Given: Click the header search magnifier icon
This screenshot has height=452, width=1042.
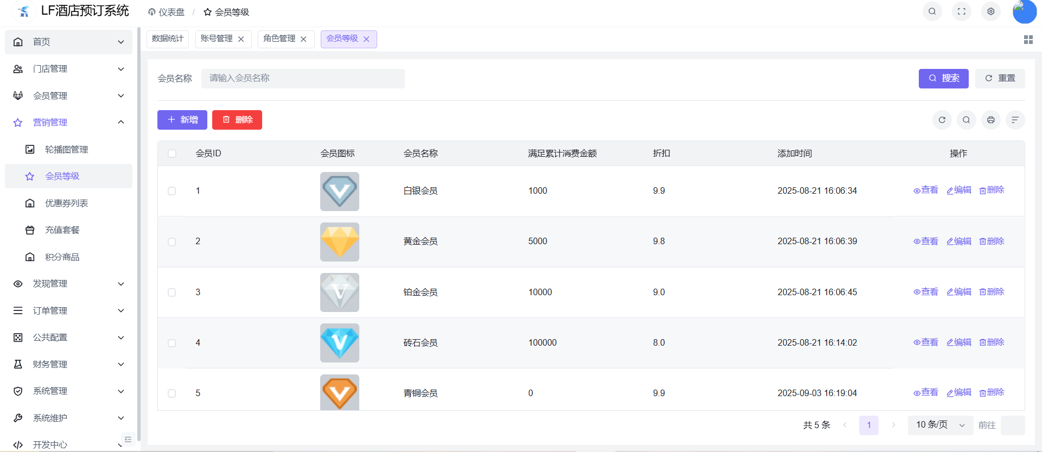Looking at the screenshot, I should [932, 11].
